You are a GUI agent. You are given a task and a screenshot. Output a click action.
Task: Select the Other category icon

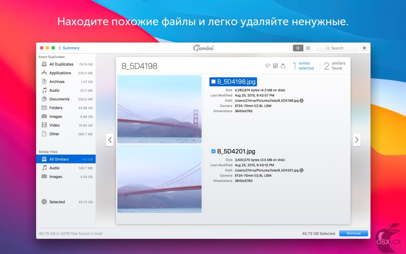[x=44, y=134]
